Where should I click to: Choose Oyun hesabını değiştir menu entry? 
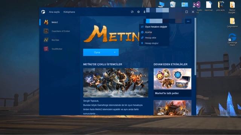coord(154,27)
